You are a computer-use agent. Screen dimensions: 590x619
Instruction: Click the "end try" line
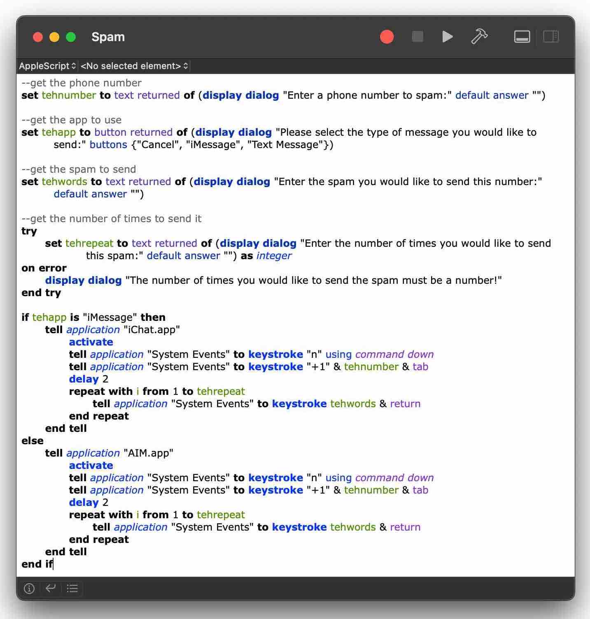click(x=41, y=293)
